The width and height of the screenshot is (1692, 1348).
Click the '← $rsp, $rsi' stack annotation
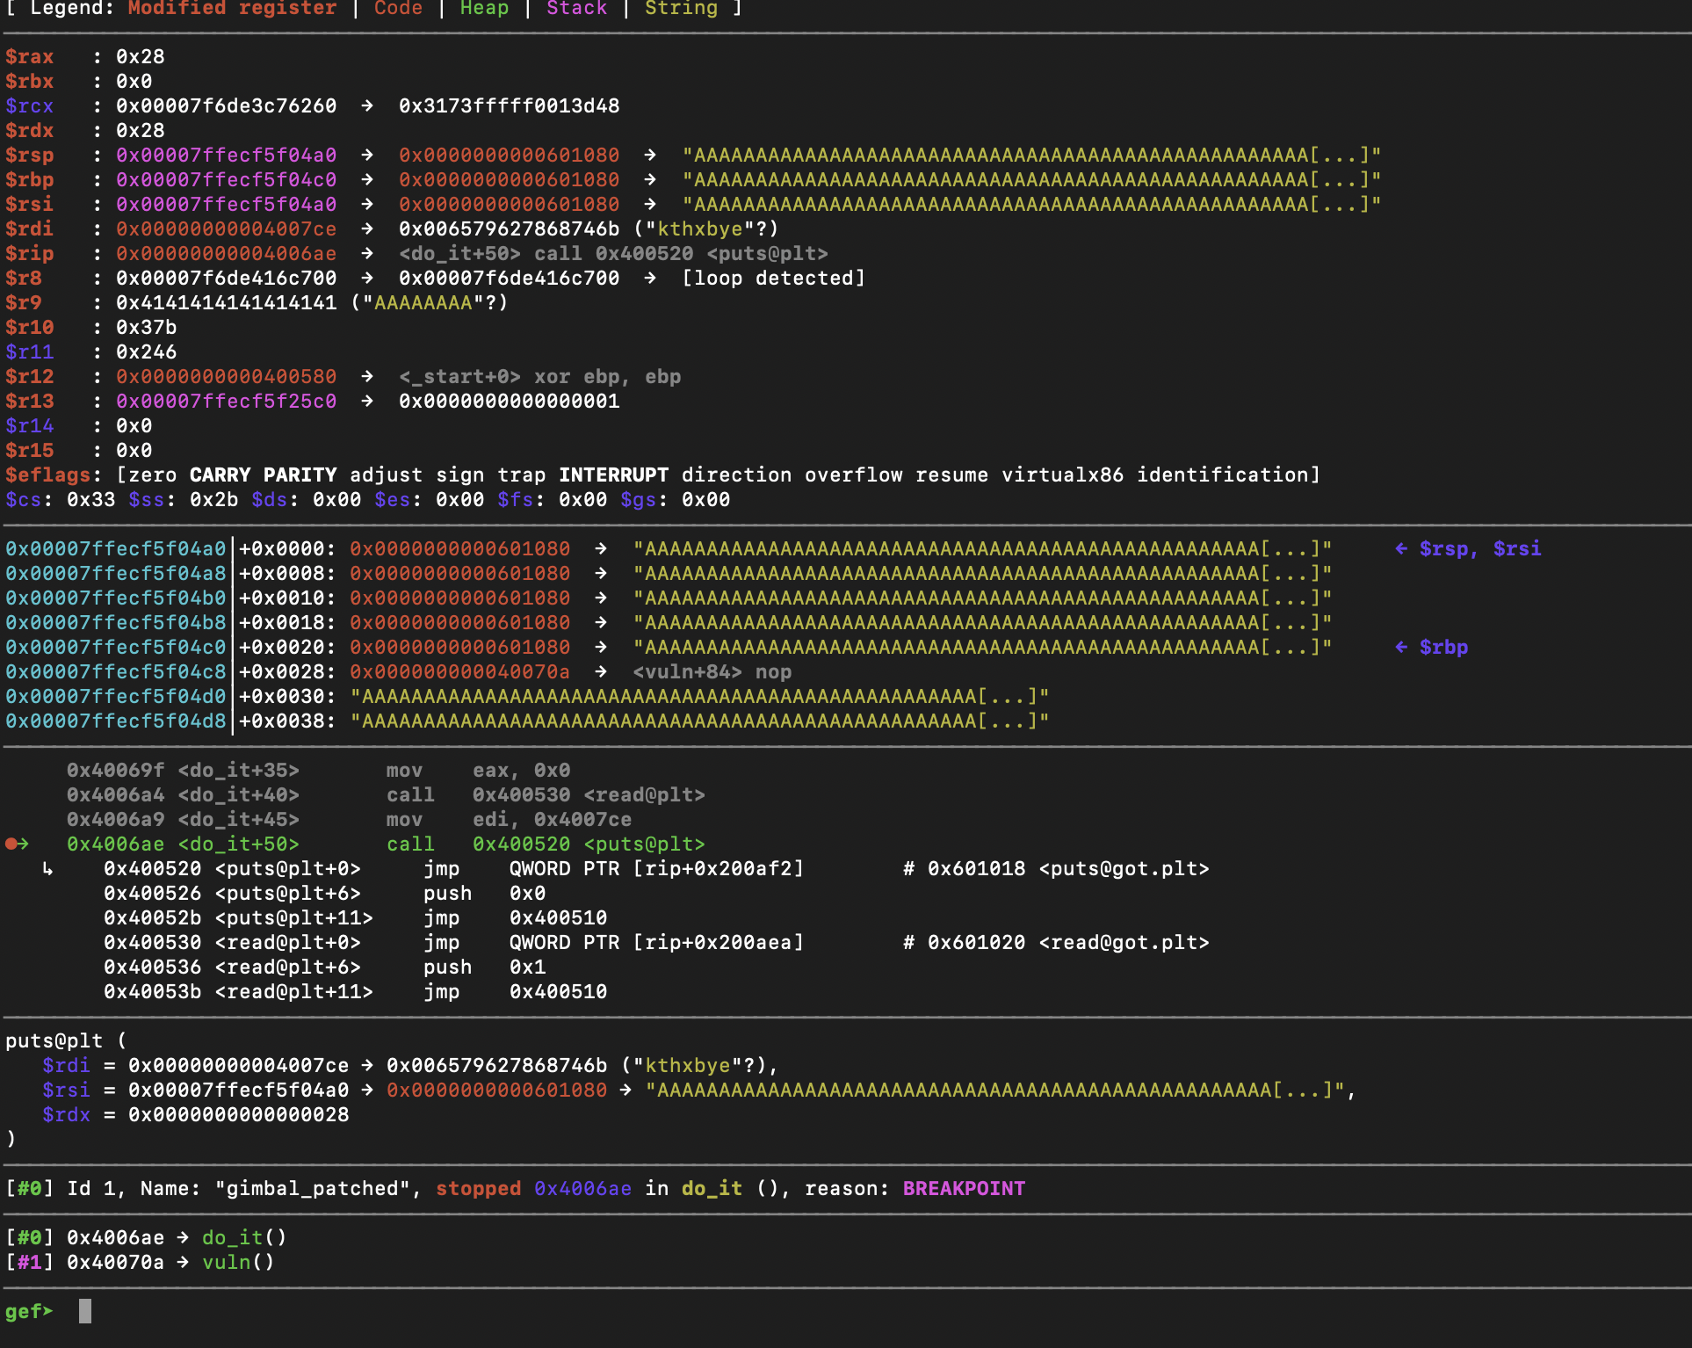1467,548
